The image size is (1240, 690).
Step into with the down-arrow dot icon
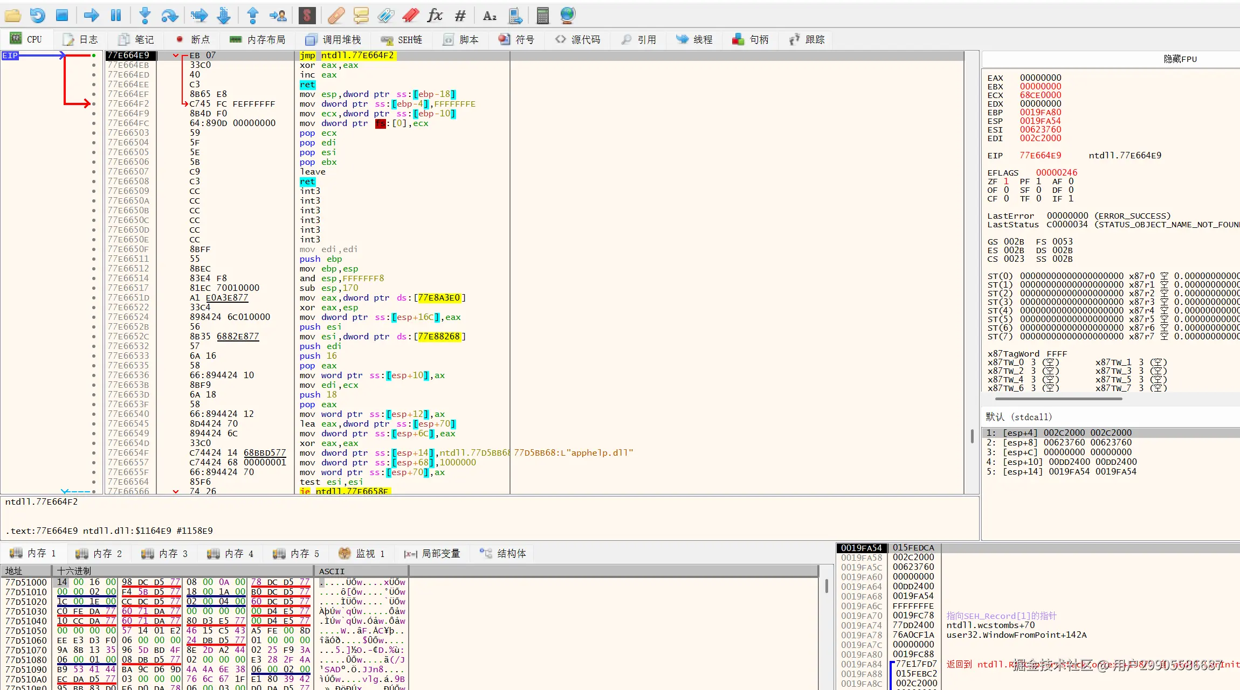[x=144, y=16]
